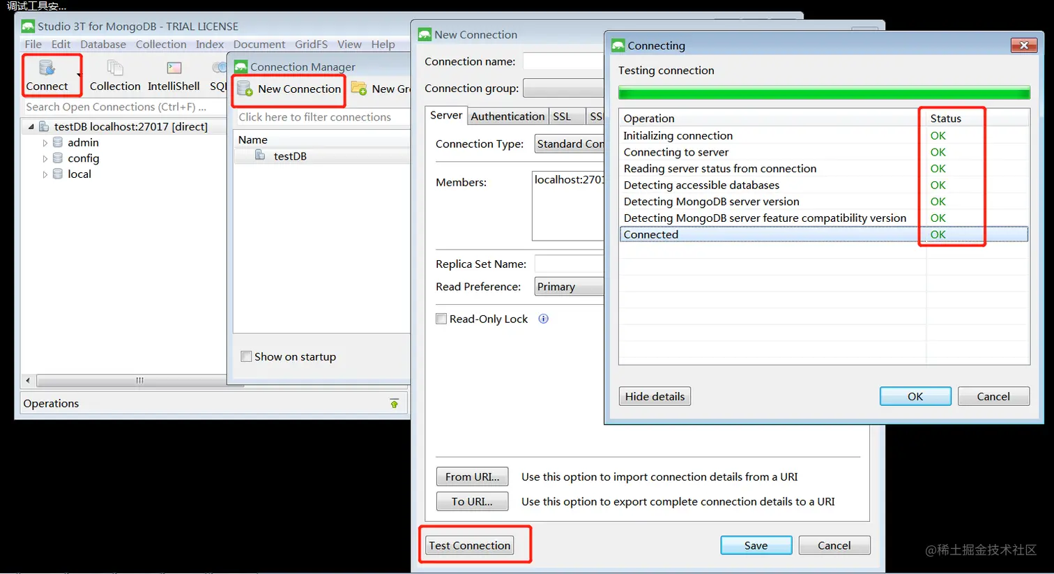Expand the config database node
Image resolution: width=1054 pixels, height=574 pixels.
pyautogui.click(x=45, y=159)
